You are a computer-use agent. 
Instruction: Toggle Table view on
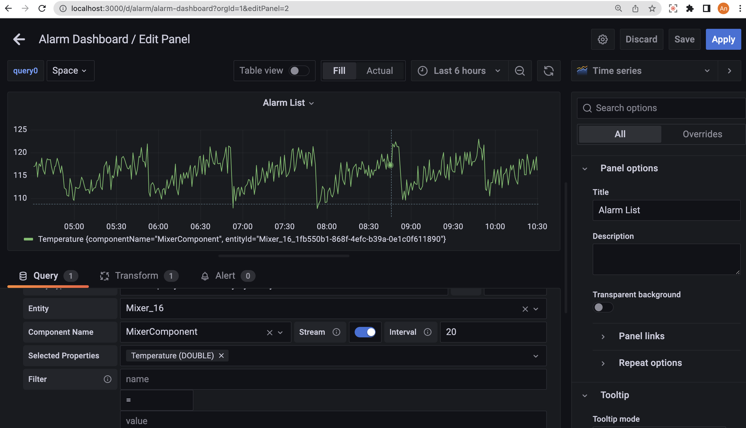pos(299,70)
